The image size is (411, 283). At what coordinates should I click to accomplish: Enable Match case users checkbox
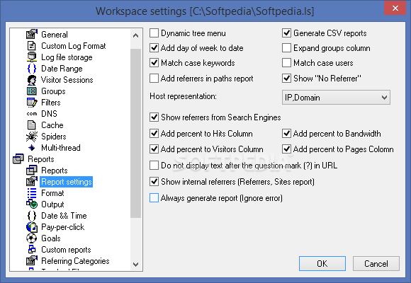pos(286,63)
